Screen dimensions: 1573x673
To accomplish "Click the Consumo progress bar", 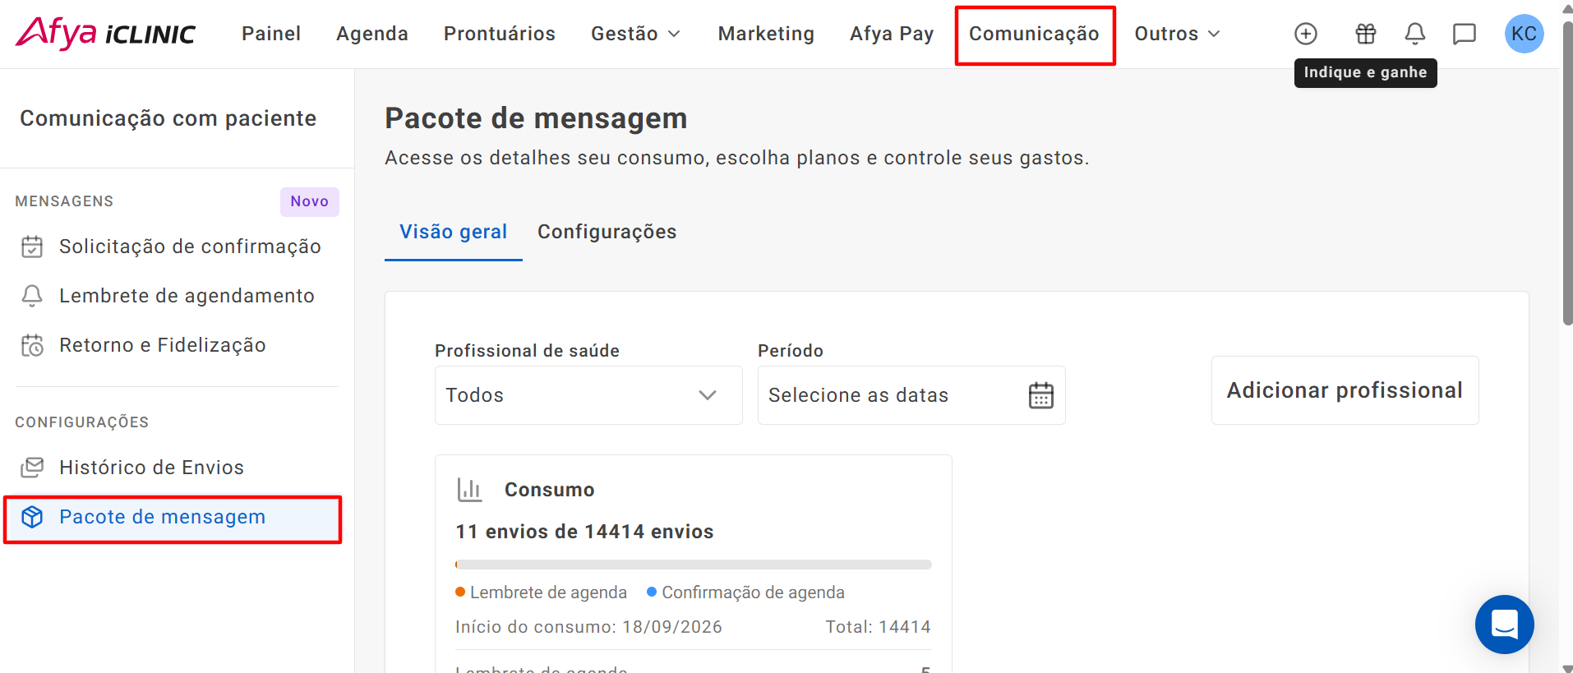I will (694, 565).
